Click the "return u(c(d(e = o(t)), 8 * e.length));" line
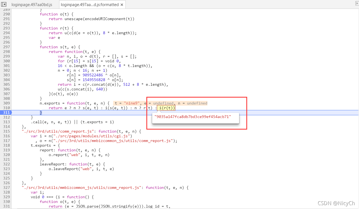Viewport: 359px width, 209px height. click(x=93, y=33)
